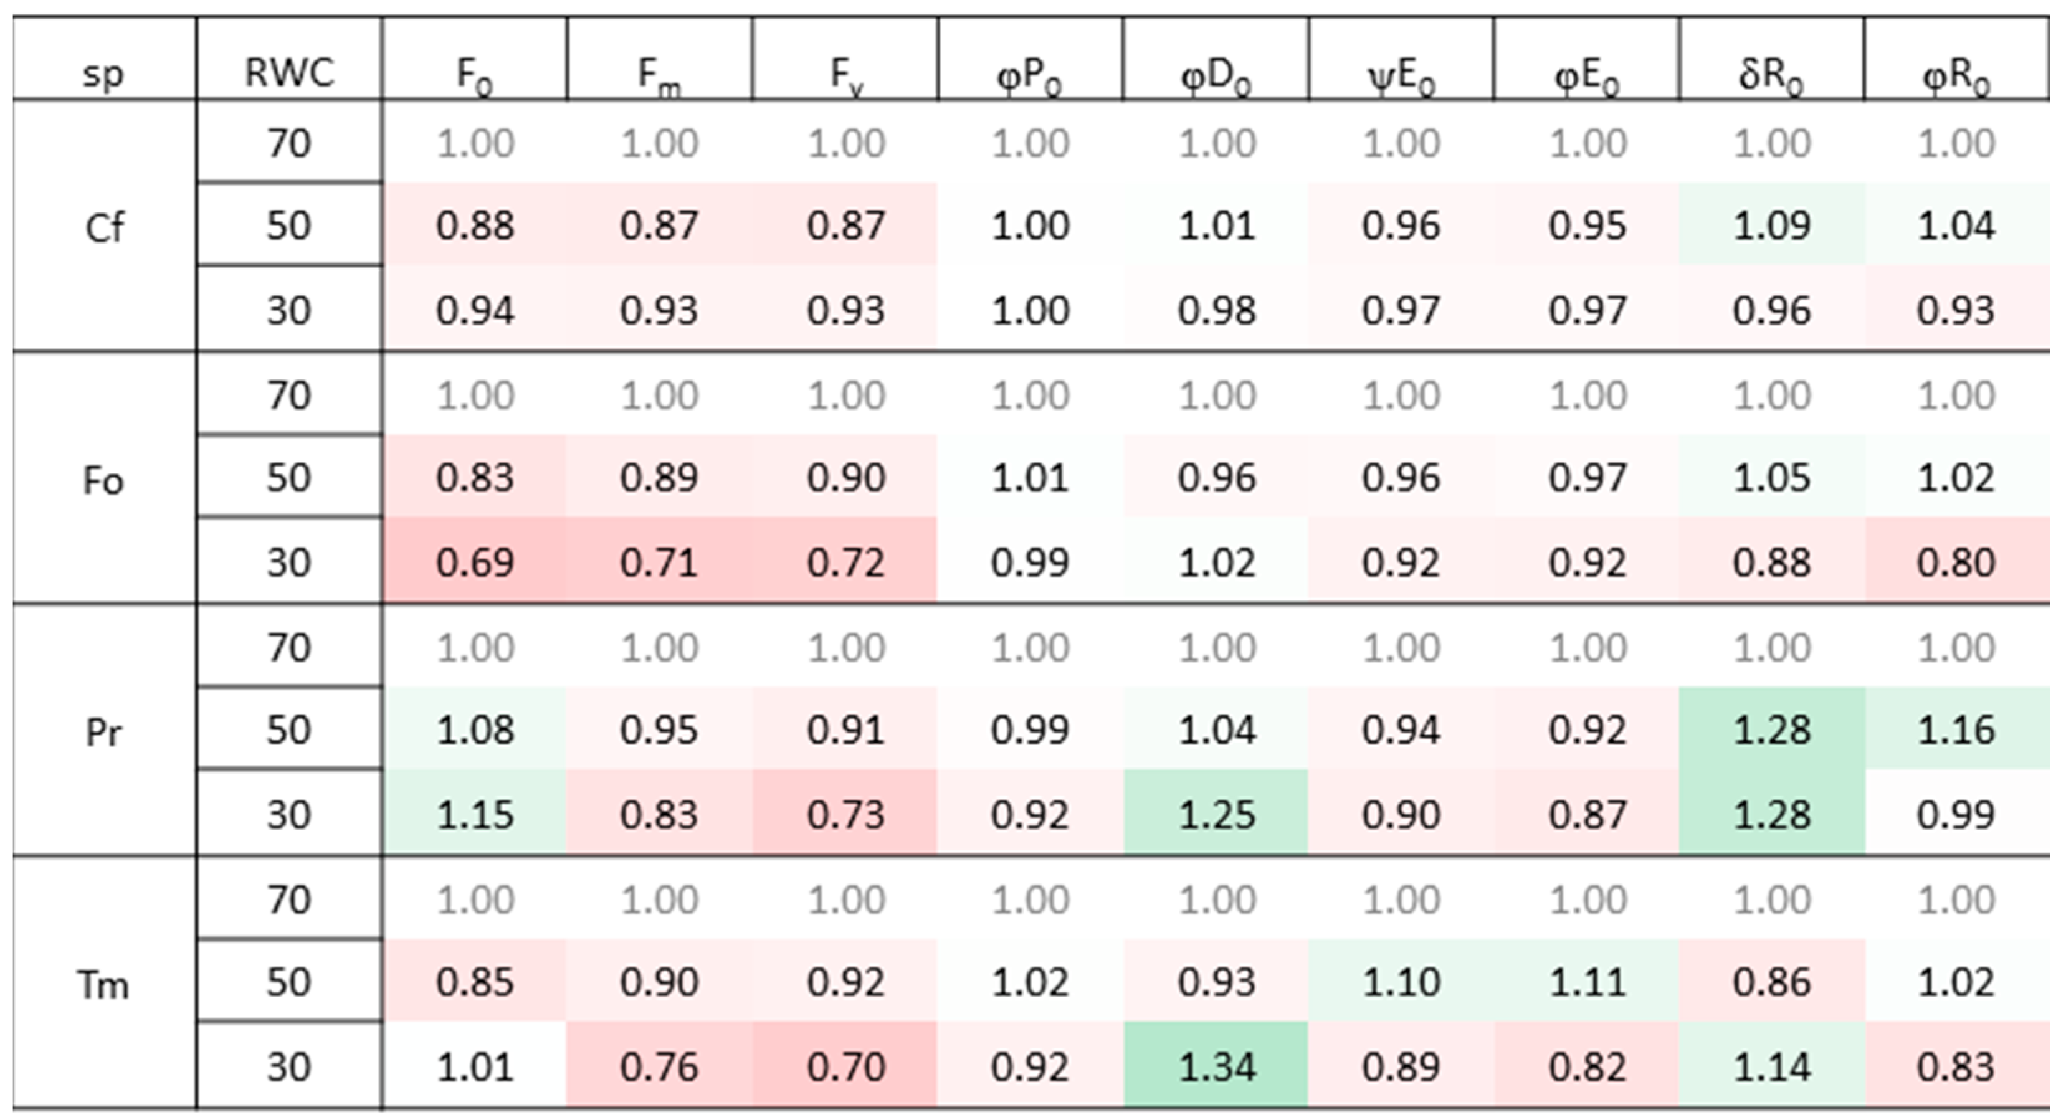Select the Fo species cell
This screenshot has height=1120, width=2061.
pos(104,480)
